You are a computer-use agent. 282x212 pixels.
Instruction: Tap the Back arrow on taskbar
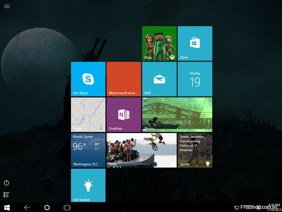coord(27,208)
